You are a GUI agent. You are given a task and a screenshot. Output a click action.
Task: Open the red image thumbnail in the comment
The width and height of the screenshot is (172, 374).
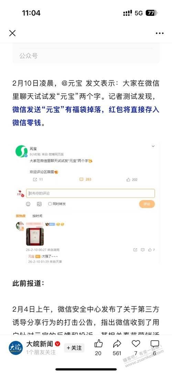tap(35, 237)
